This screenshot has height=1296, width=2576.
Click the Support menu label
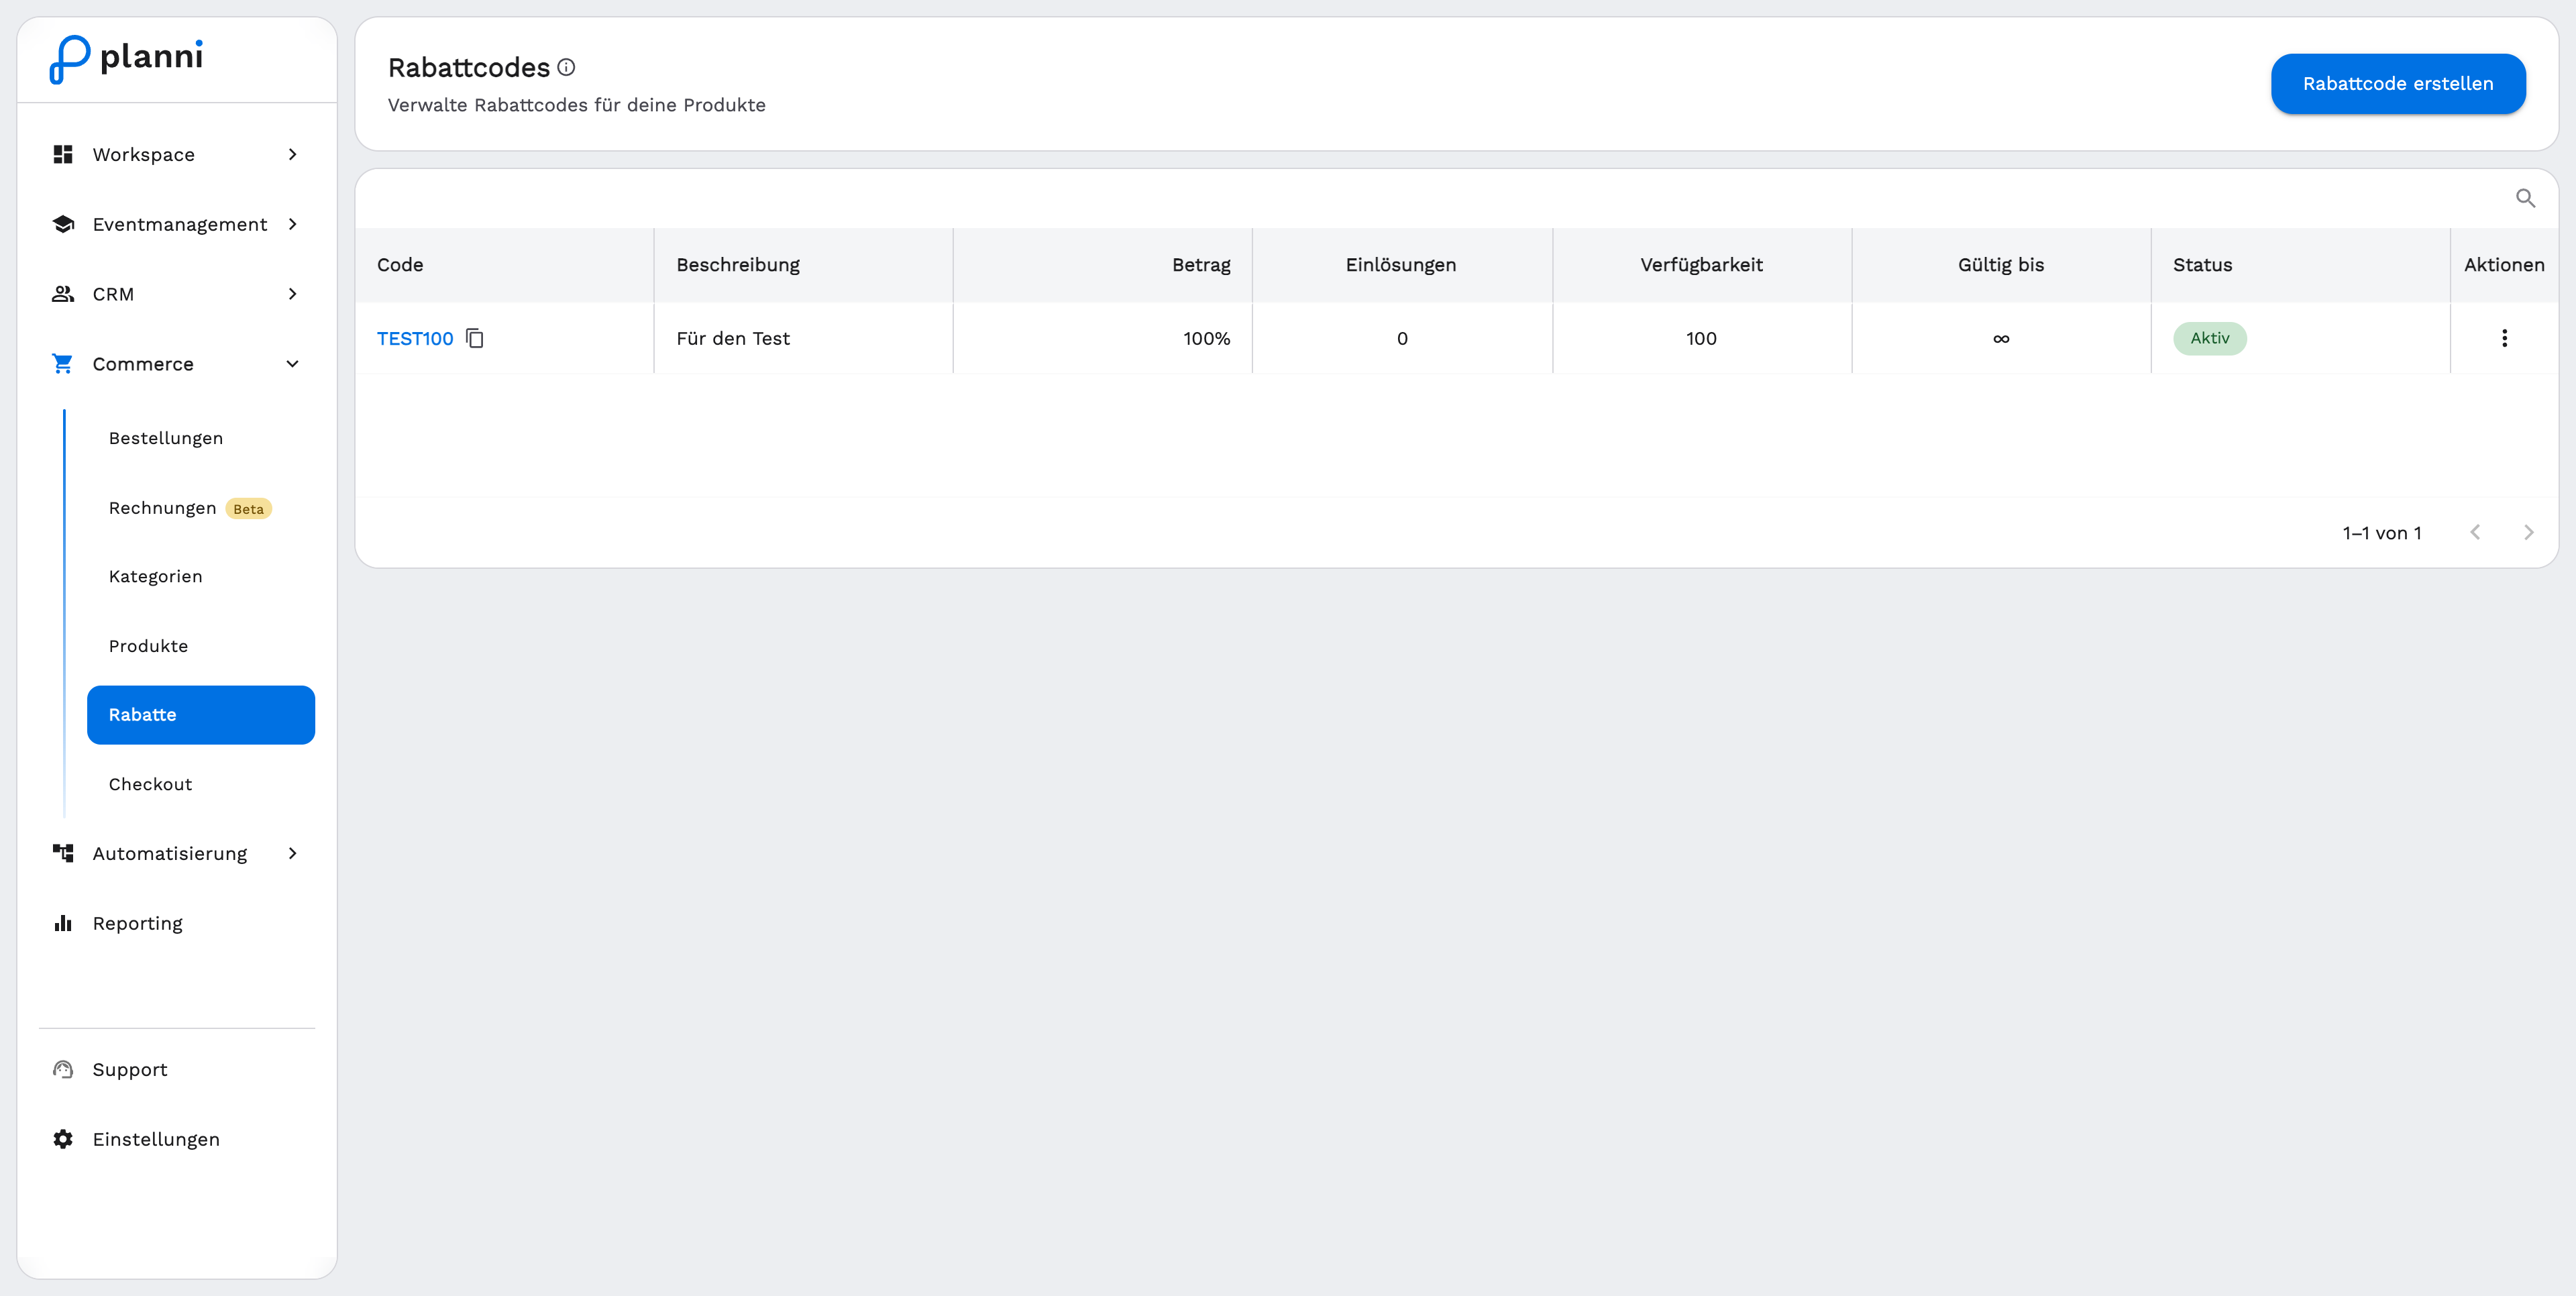pyautogui.click(x=130, y=1069)
